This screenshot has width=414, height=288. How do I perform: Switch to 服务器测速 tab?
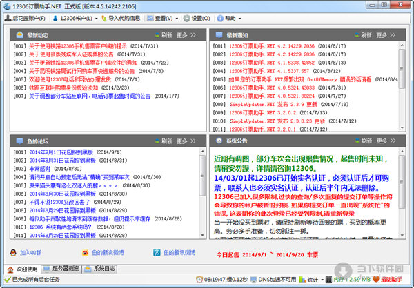point(61,269)
